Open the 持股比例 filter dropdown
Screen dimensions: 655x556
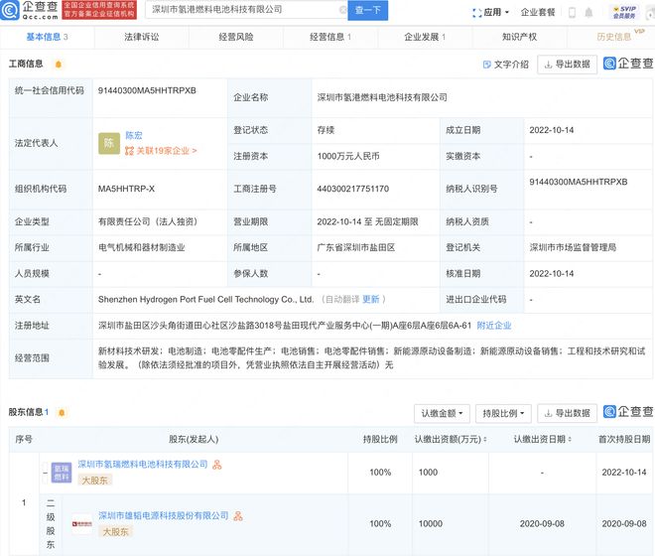point(503,413)
